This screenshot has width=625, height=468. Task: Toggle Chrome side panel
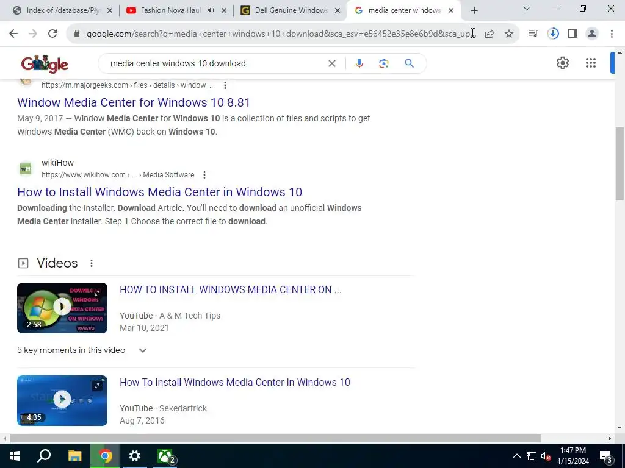click(x=573, y=34)
